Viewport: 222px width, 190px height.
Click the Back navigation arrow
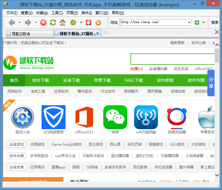point(12,22)
